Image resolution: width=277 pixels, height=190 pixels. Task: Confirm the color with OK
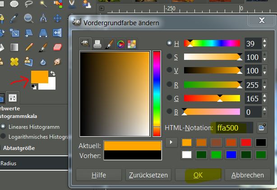(x=198, y=175)
